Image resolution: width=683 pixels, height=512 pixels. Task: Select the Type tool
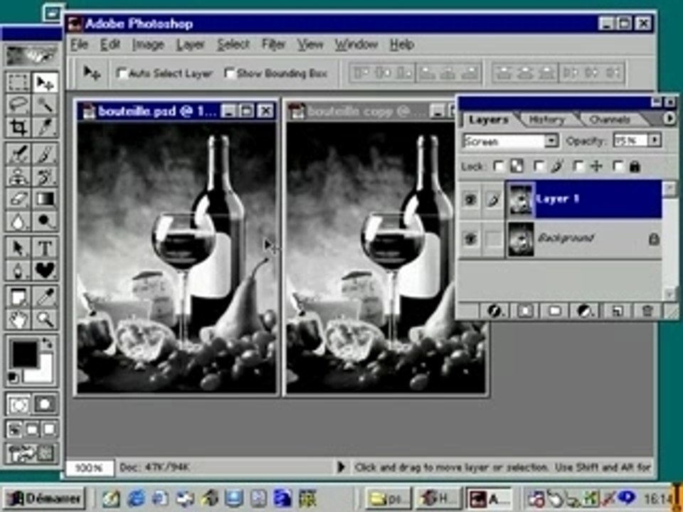pyautogui.click(x=46, y=248)
